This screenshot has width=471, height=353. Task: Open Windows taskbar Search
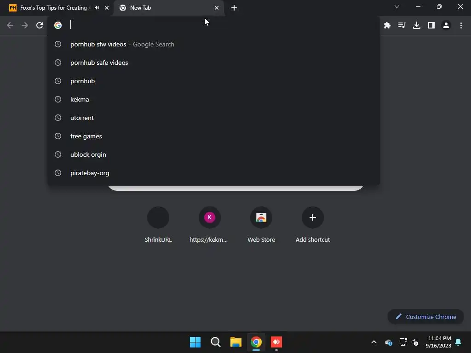[x=215, y=342]
